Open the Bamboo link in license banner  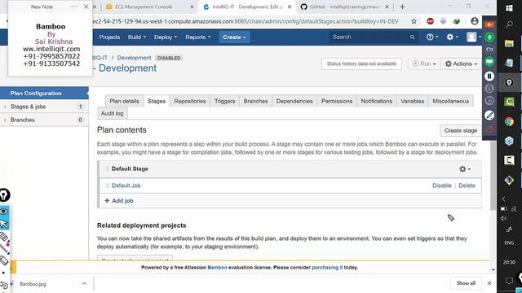coord(217,268)
